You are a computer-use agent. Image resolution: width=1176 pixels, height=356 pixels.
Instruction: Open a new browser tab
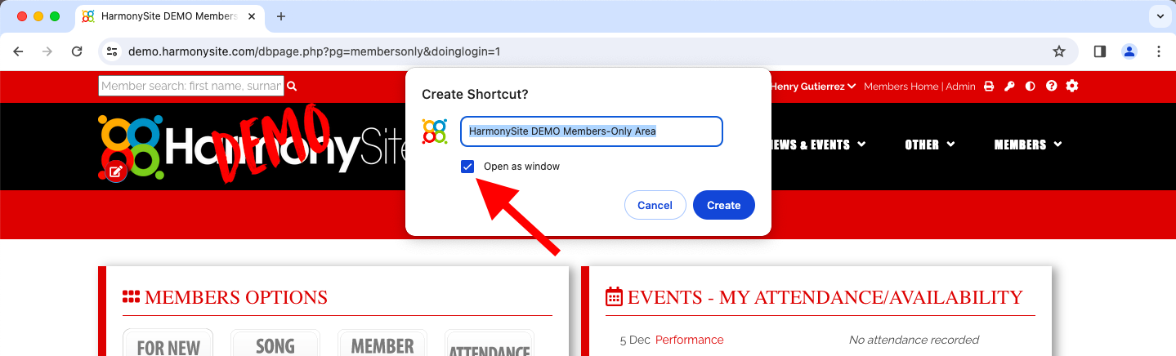pyautogui.click(x=281, y=16)
